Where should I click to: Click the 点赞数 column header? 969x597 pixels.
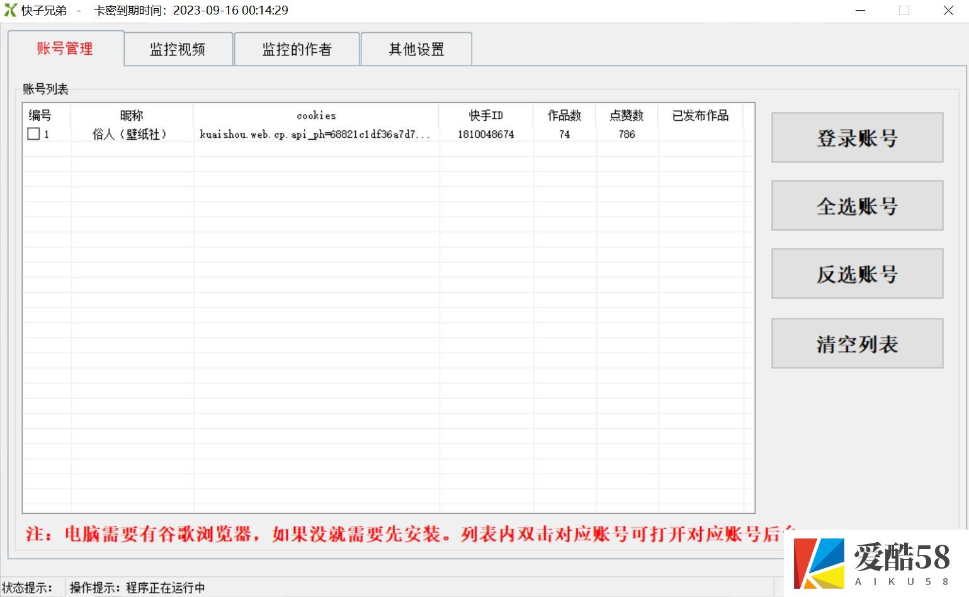point(626,115)
